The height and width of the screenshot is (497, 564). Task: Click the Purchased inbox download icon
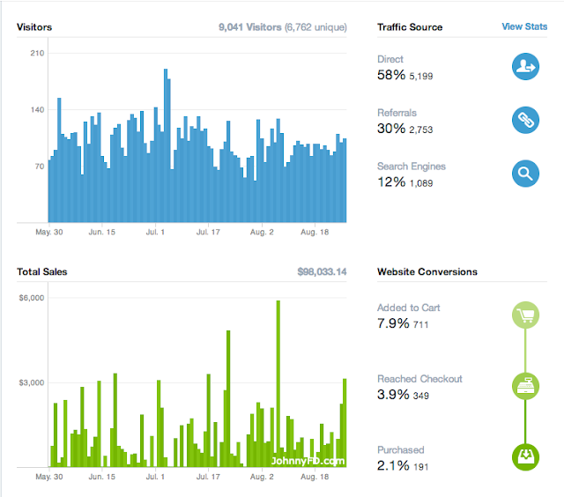pyautogui.click(x=525, y=457)
